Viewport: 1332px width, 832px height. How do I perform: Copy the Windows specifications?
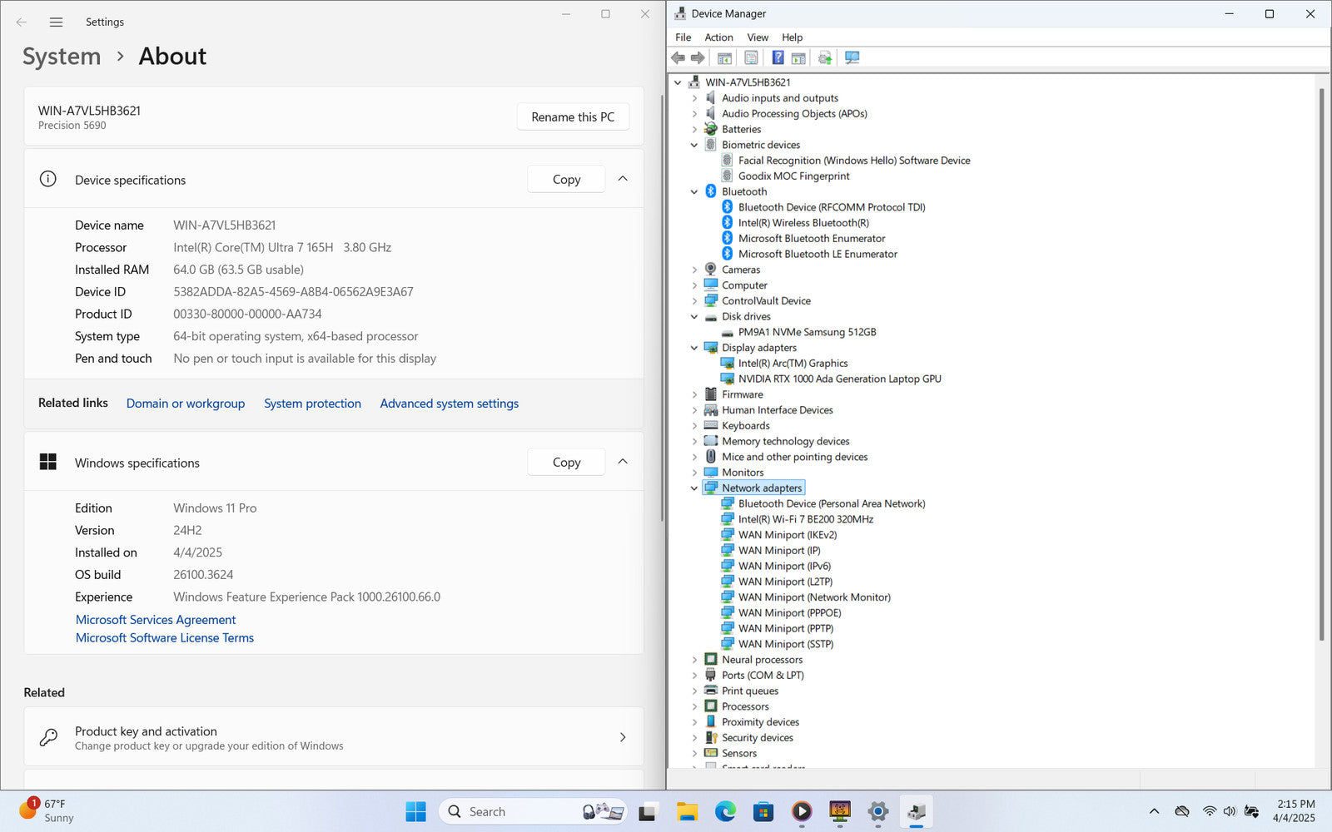pyautogui.click(x=566, y=463)
